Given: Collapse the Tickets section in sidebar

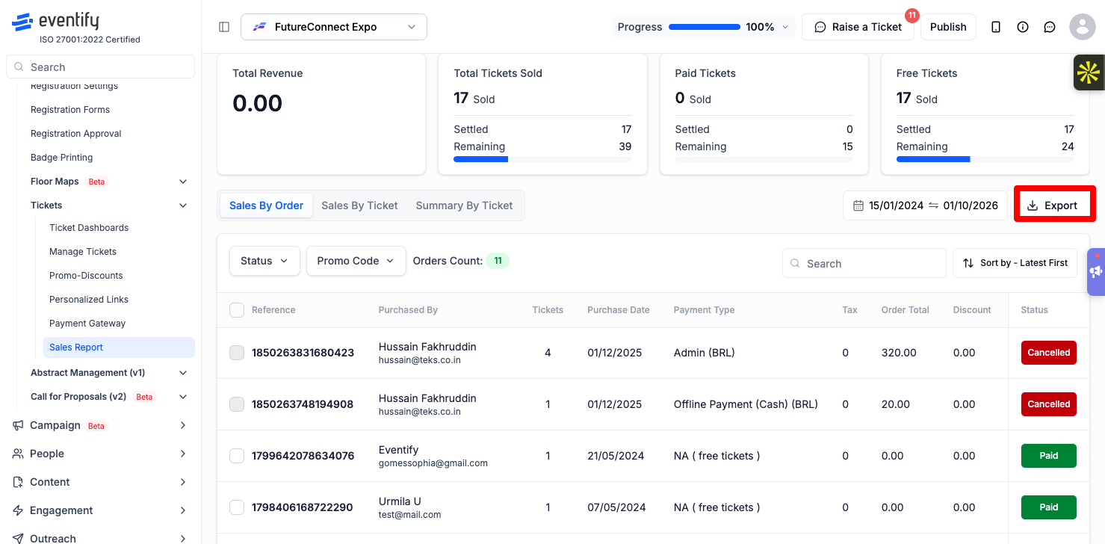Looking at the screenshot, I should tap(183, 205).
